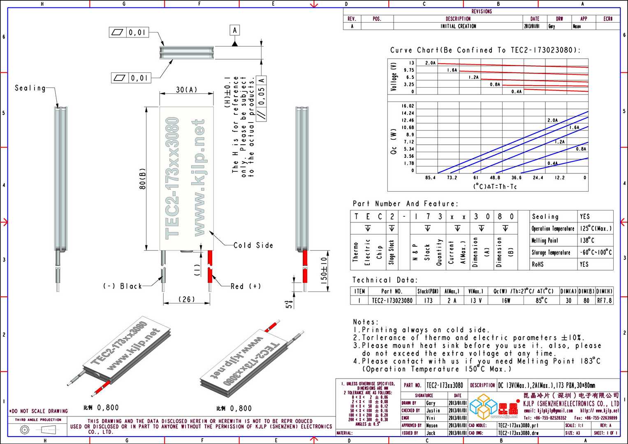This screenshot has width=628, height=444.
Task: Click note 2 about thermo and electric tolerance
Action: click(468, 338)
